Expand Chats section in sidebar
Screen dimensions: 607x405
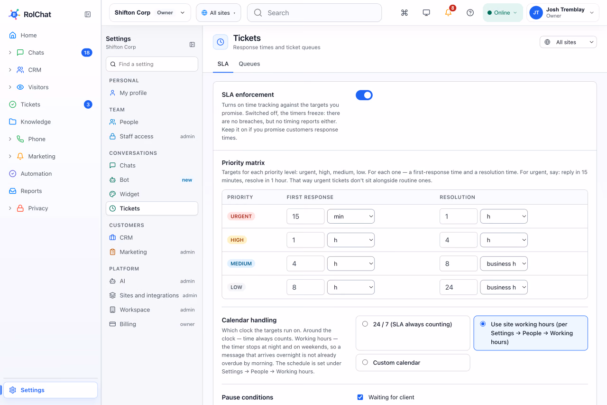tap(10, 53)
